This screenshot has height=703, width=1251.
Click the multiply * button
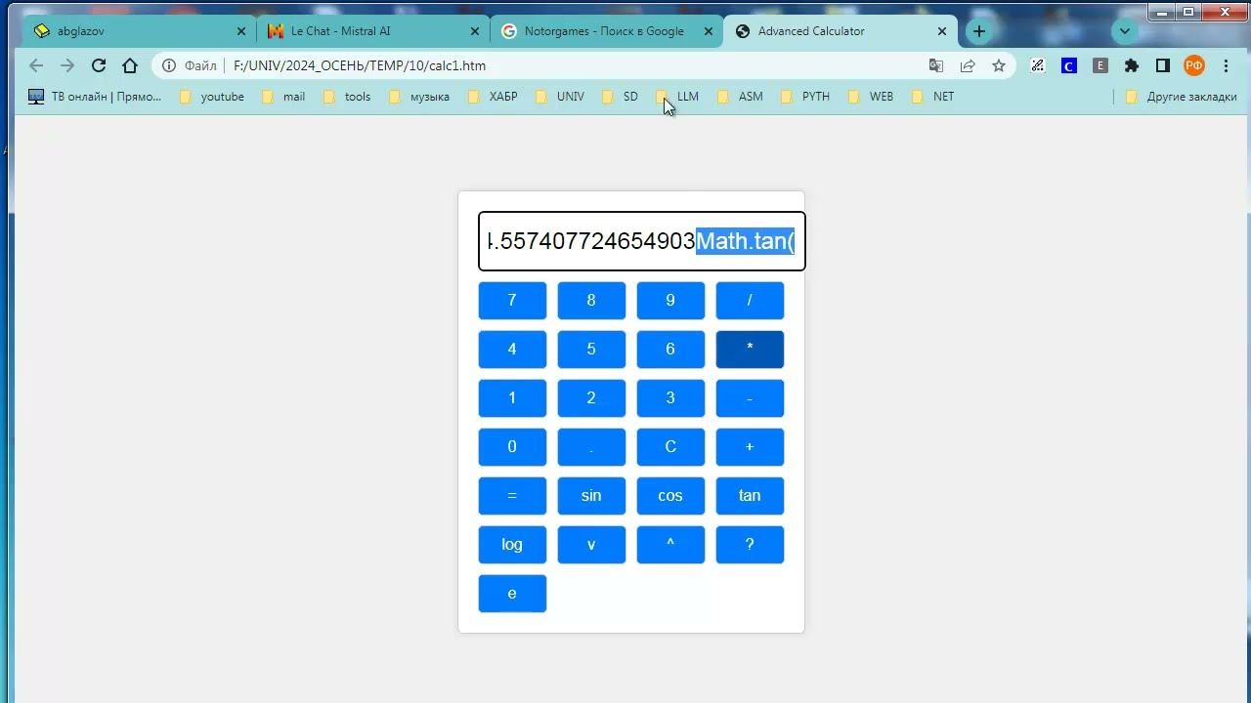point(750,350)
